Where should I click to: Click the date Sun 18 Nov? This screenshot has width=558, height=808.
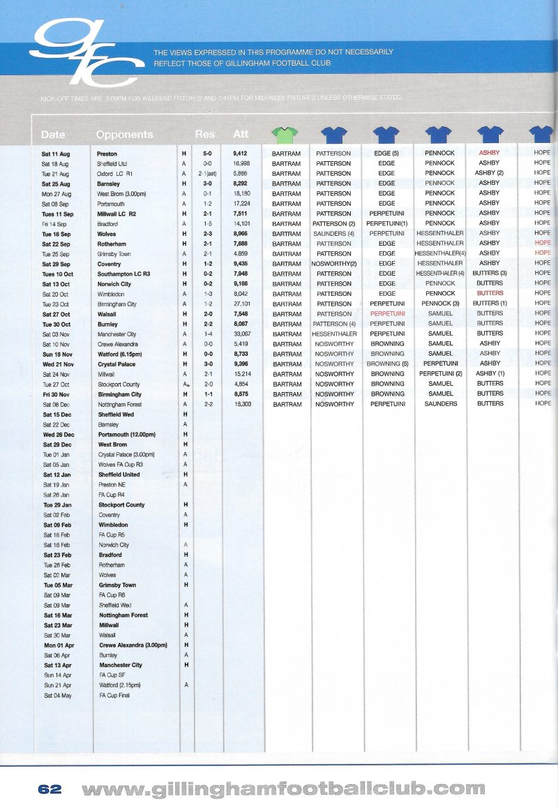click(x=57, y=354)
